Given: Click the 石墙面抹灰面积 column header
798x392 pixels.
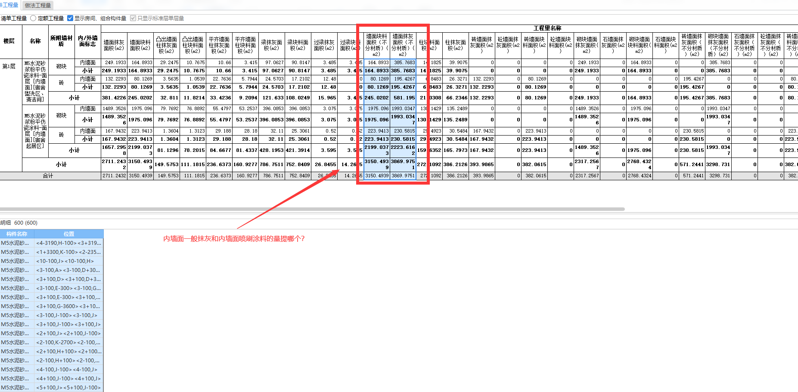Looking at the screenshot, I should pyautogui.click(x=613, y=45).
